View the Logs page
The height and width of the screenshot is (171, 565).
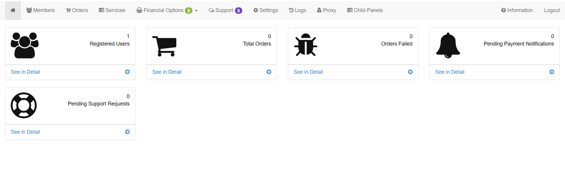297,10
